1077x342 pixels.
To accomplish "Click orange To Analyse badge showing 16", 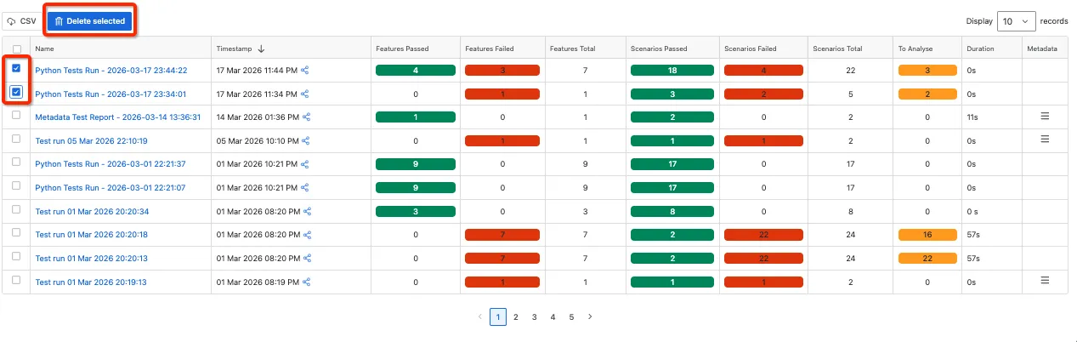I will click(927, 235).
